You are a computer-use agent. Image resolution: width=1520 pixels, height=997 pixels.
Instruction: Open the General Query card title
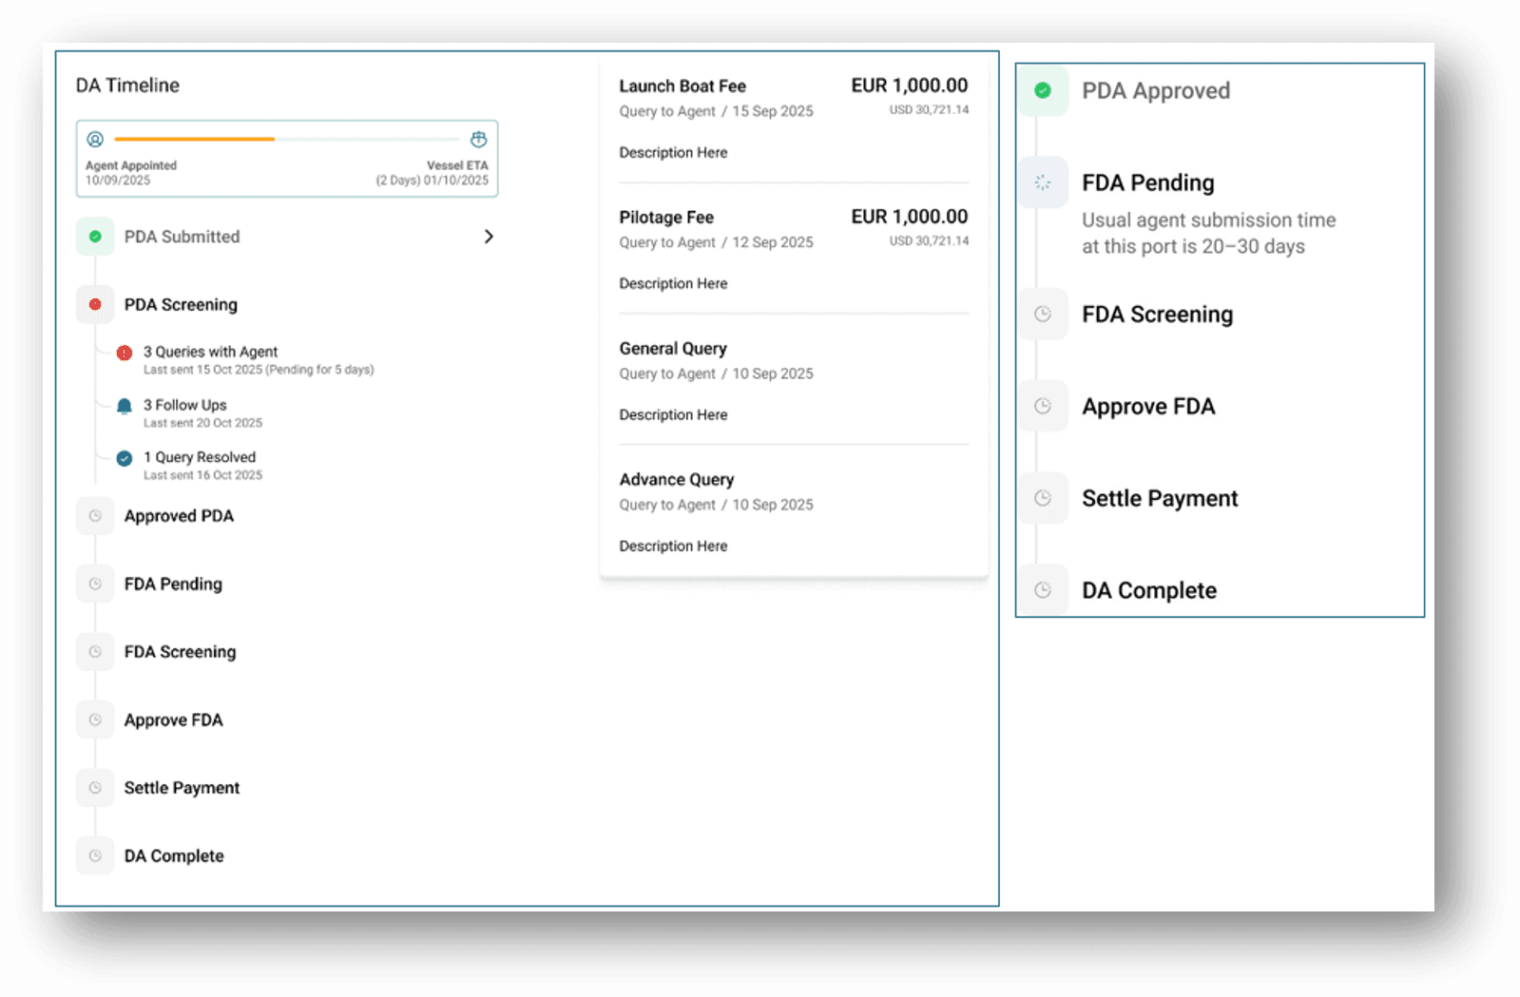(673, 349)
